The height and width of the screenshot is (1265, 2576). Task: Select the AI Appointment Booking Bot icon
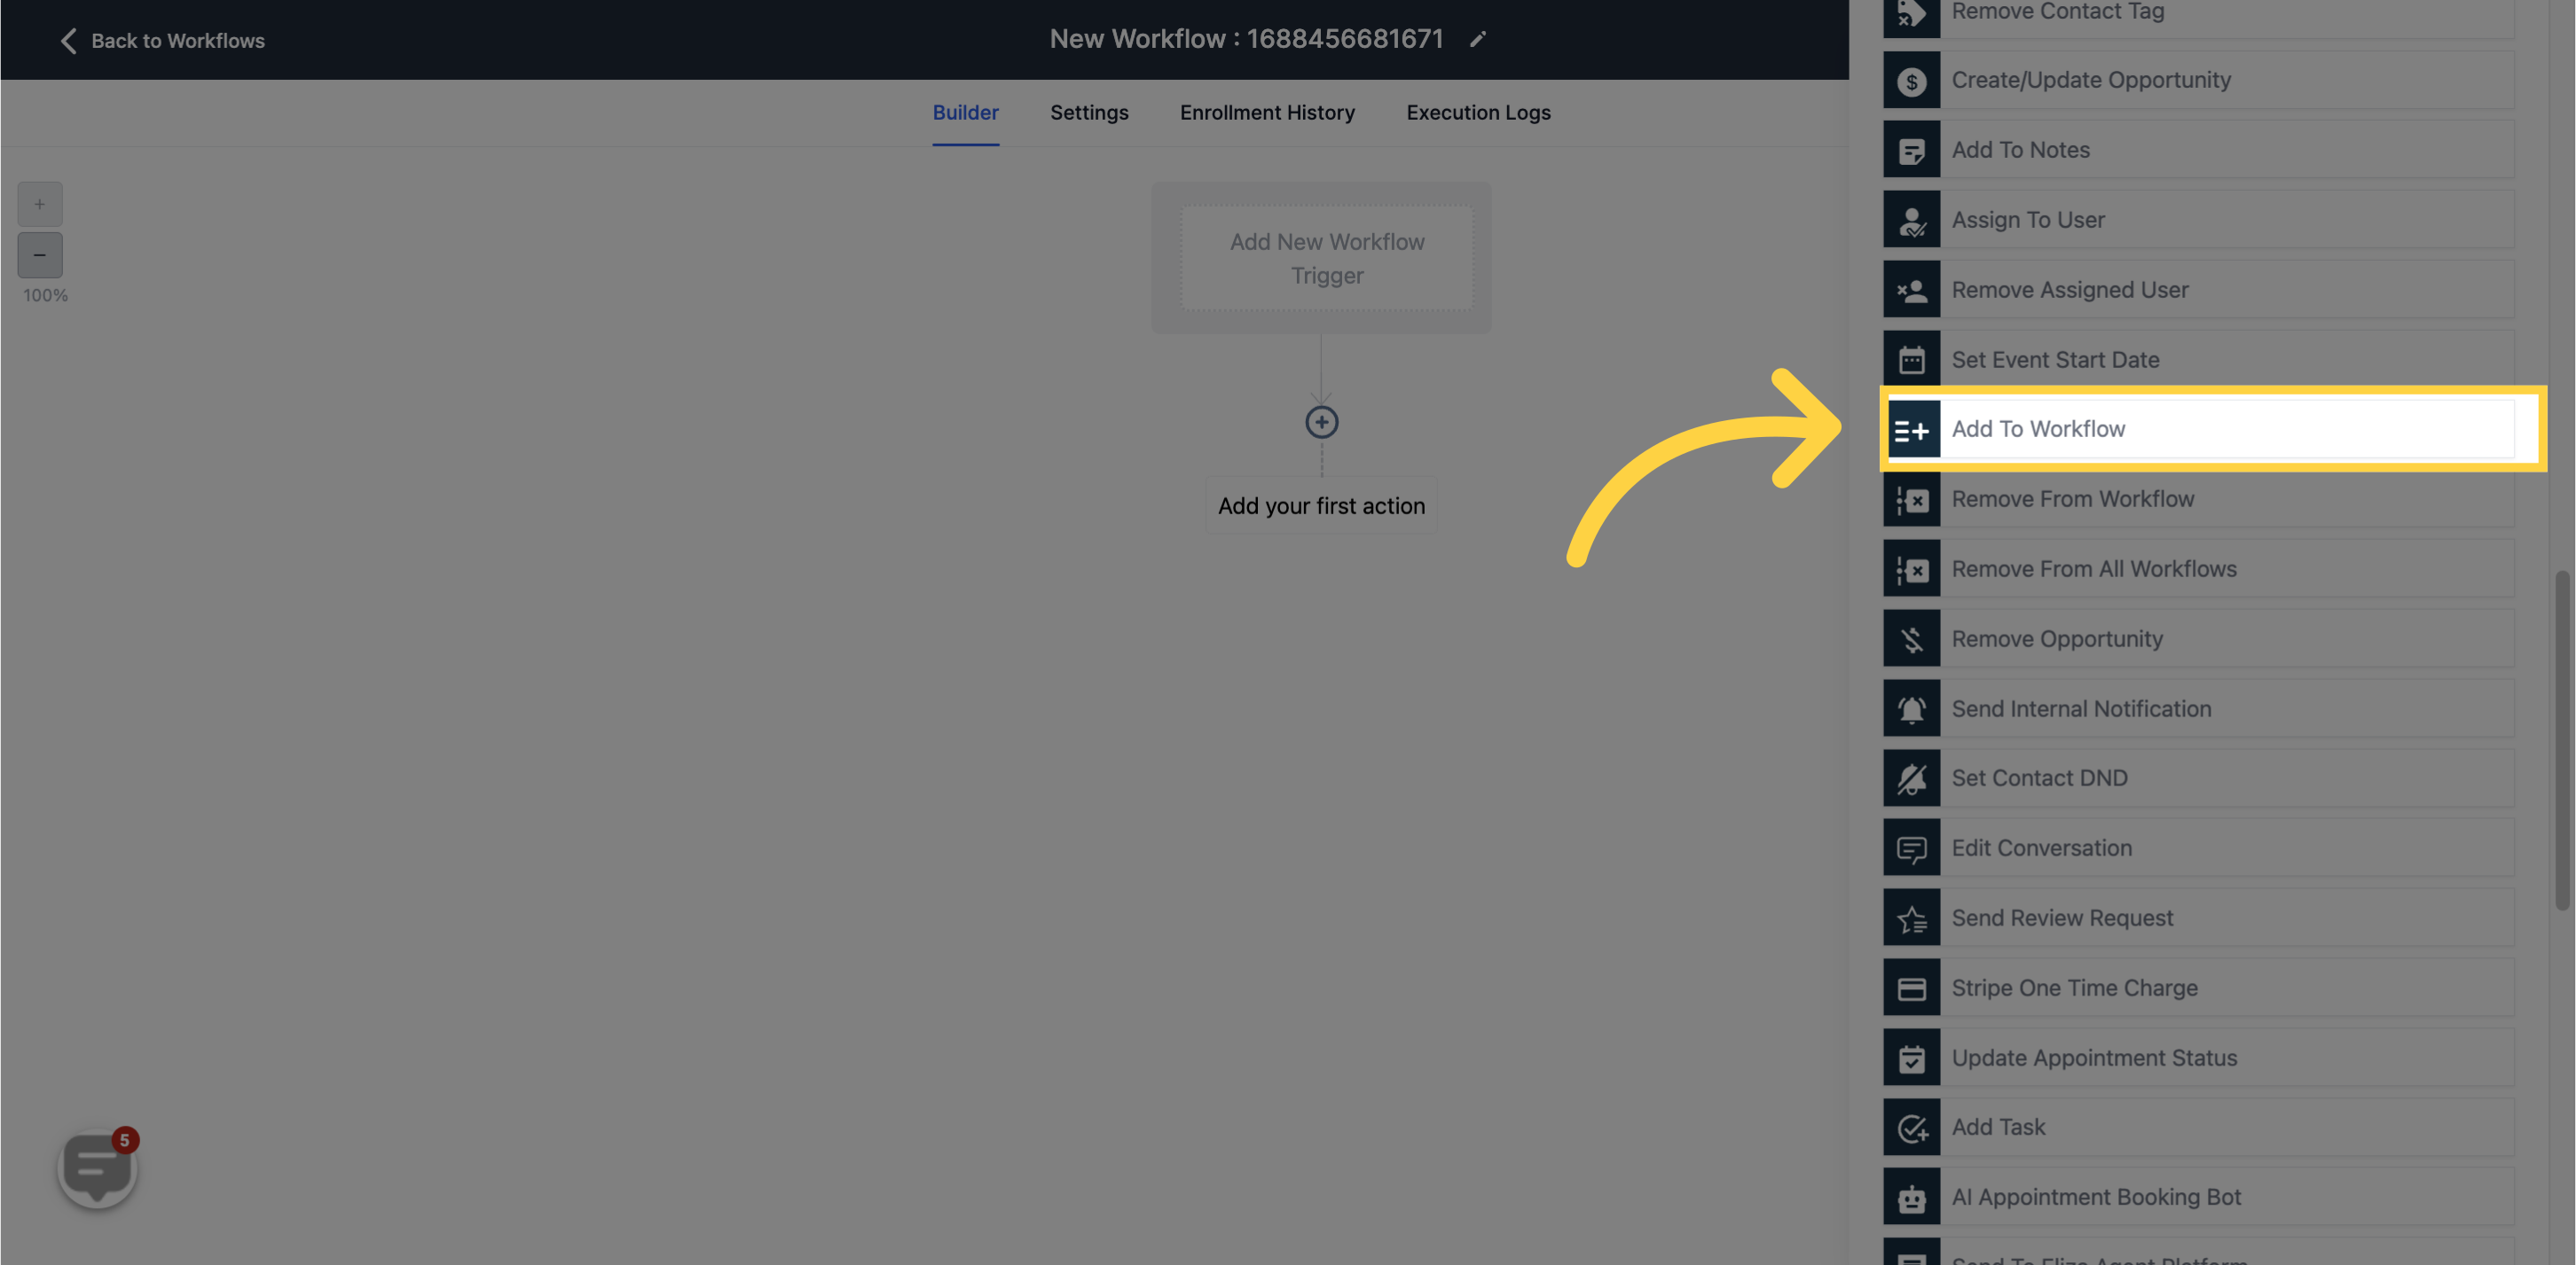pos(1912,1196)
